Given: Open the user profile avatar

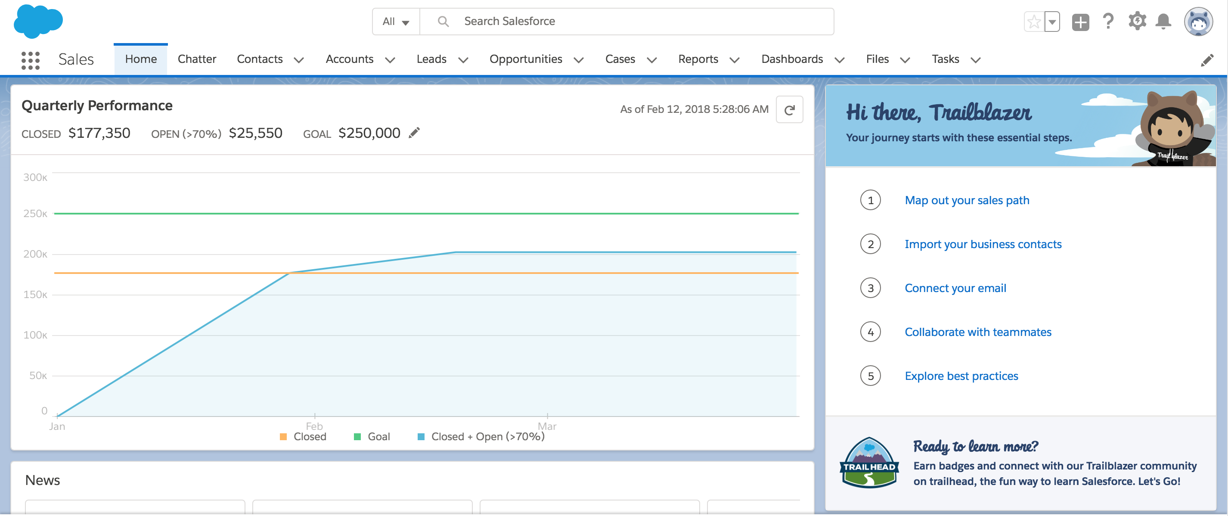Looking at the screenshot, I should [1198, 22].
